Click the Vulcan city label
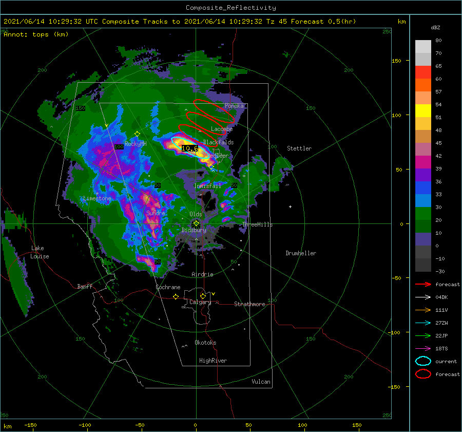The height and width of the screenshot is (432, 462). (261, 382)
